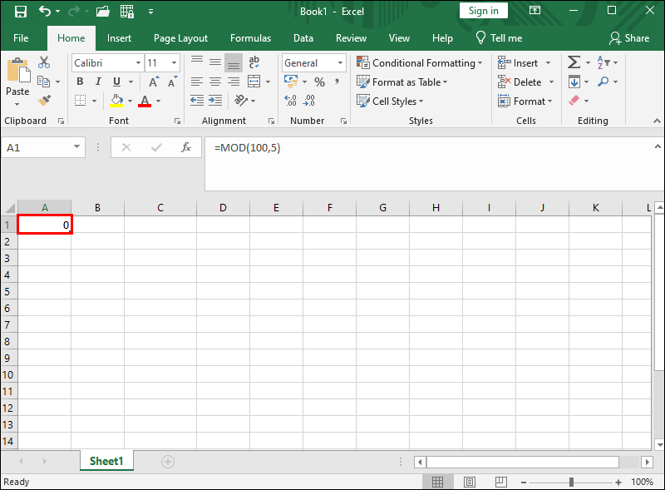The width and height of the screenshot is (665, 490).
Task: Toggle Align Left for cell text
Action: [197, 82]
